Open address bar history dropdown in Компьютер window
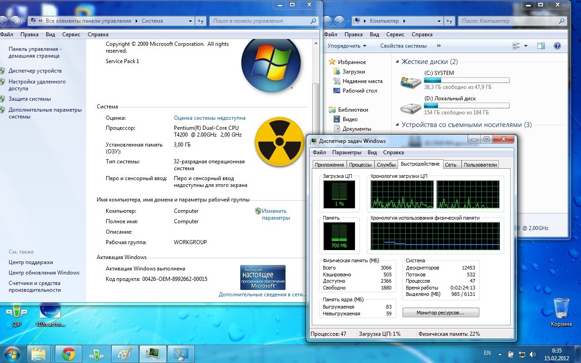581x363 pixels. [x=439, y=21]
